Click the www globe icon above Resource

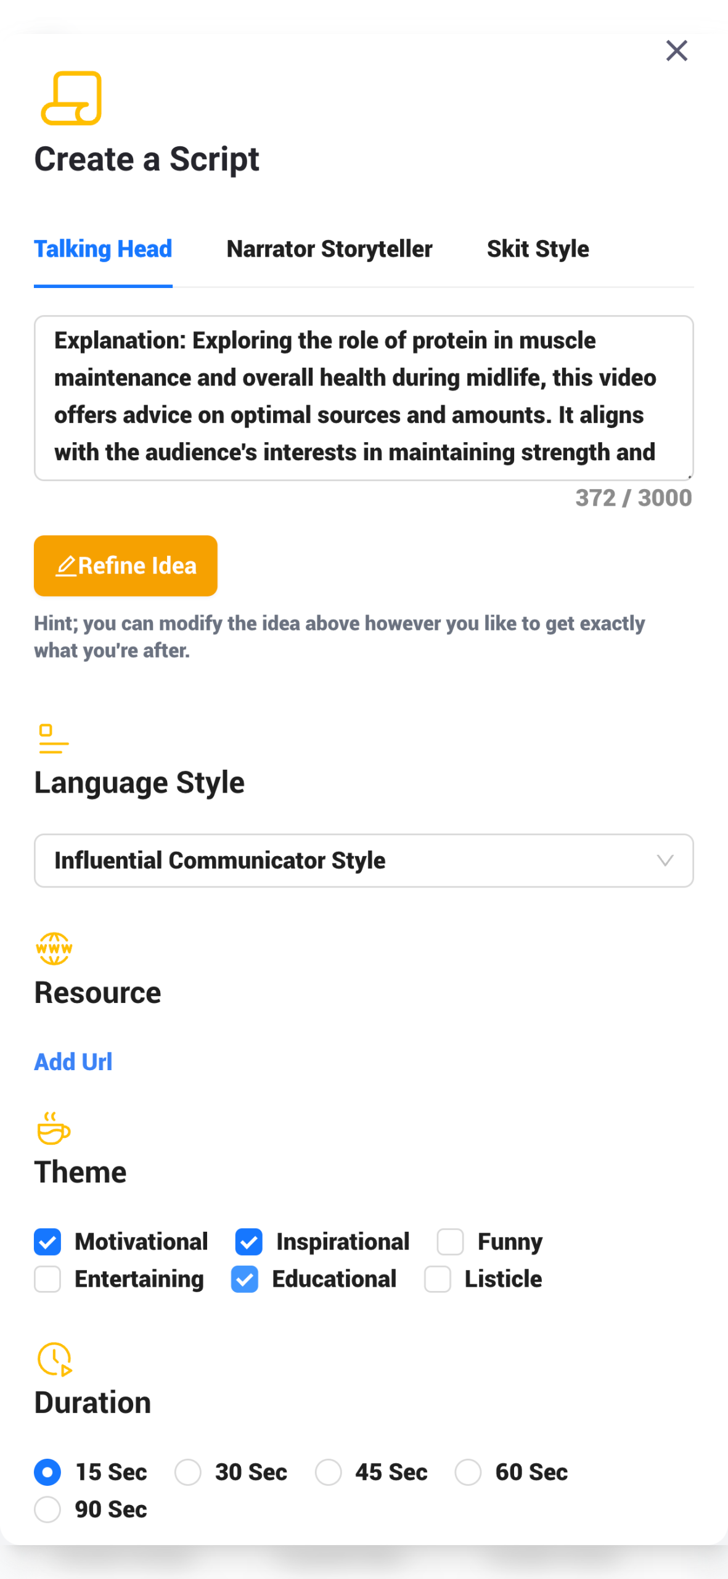tap(54, 949)
